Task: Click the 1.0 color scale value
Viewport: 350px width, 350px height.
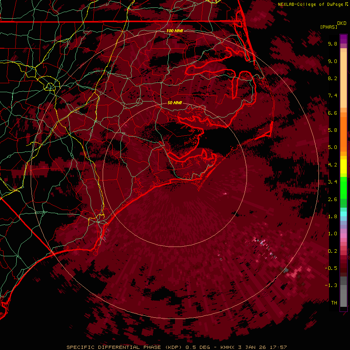Action: [332, 234]
